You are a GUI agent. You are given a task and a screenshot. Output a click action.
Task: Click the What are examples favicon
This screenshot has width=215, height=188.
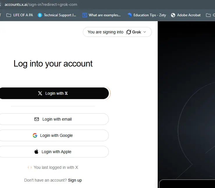(x=84, y=15)
